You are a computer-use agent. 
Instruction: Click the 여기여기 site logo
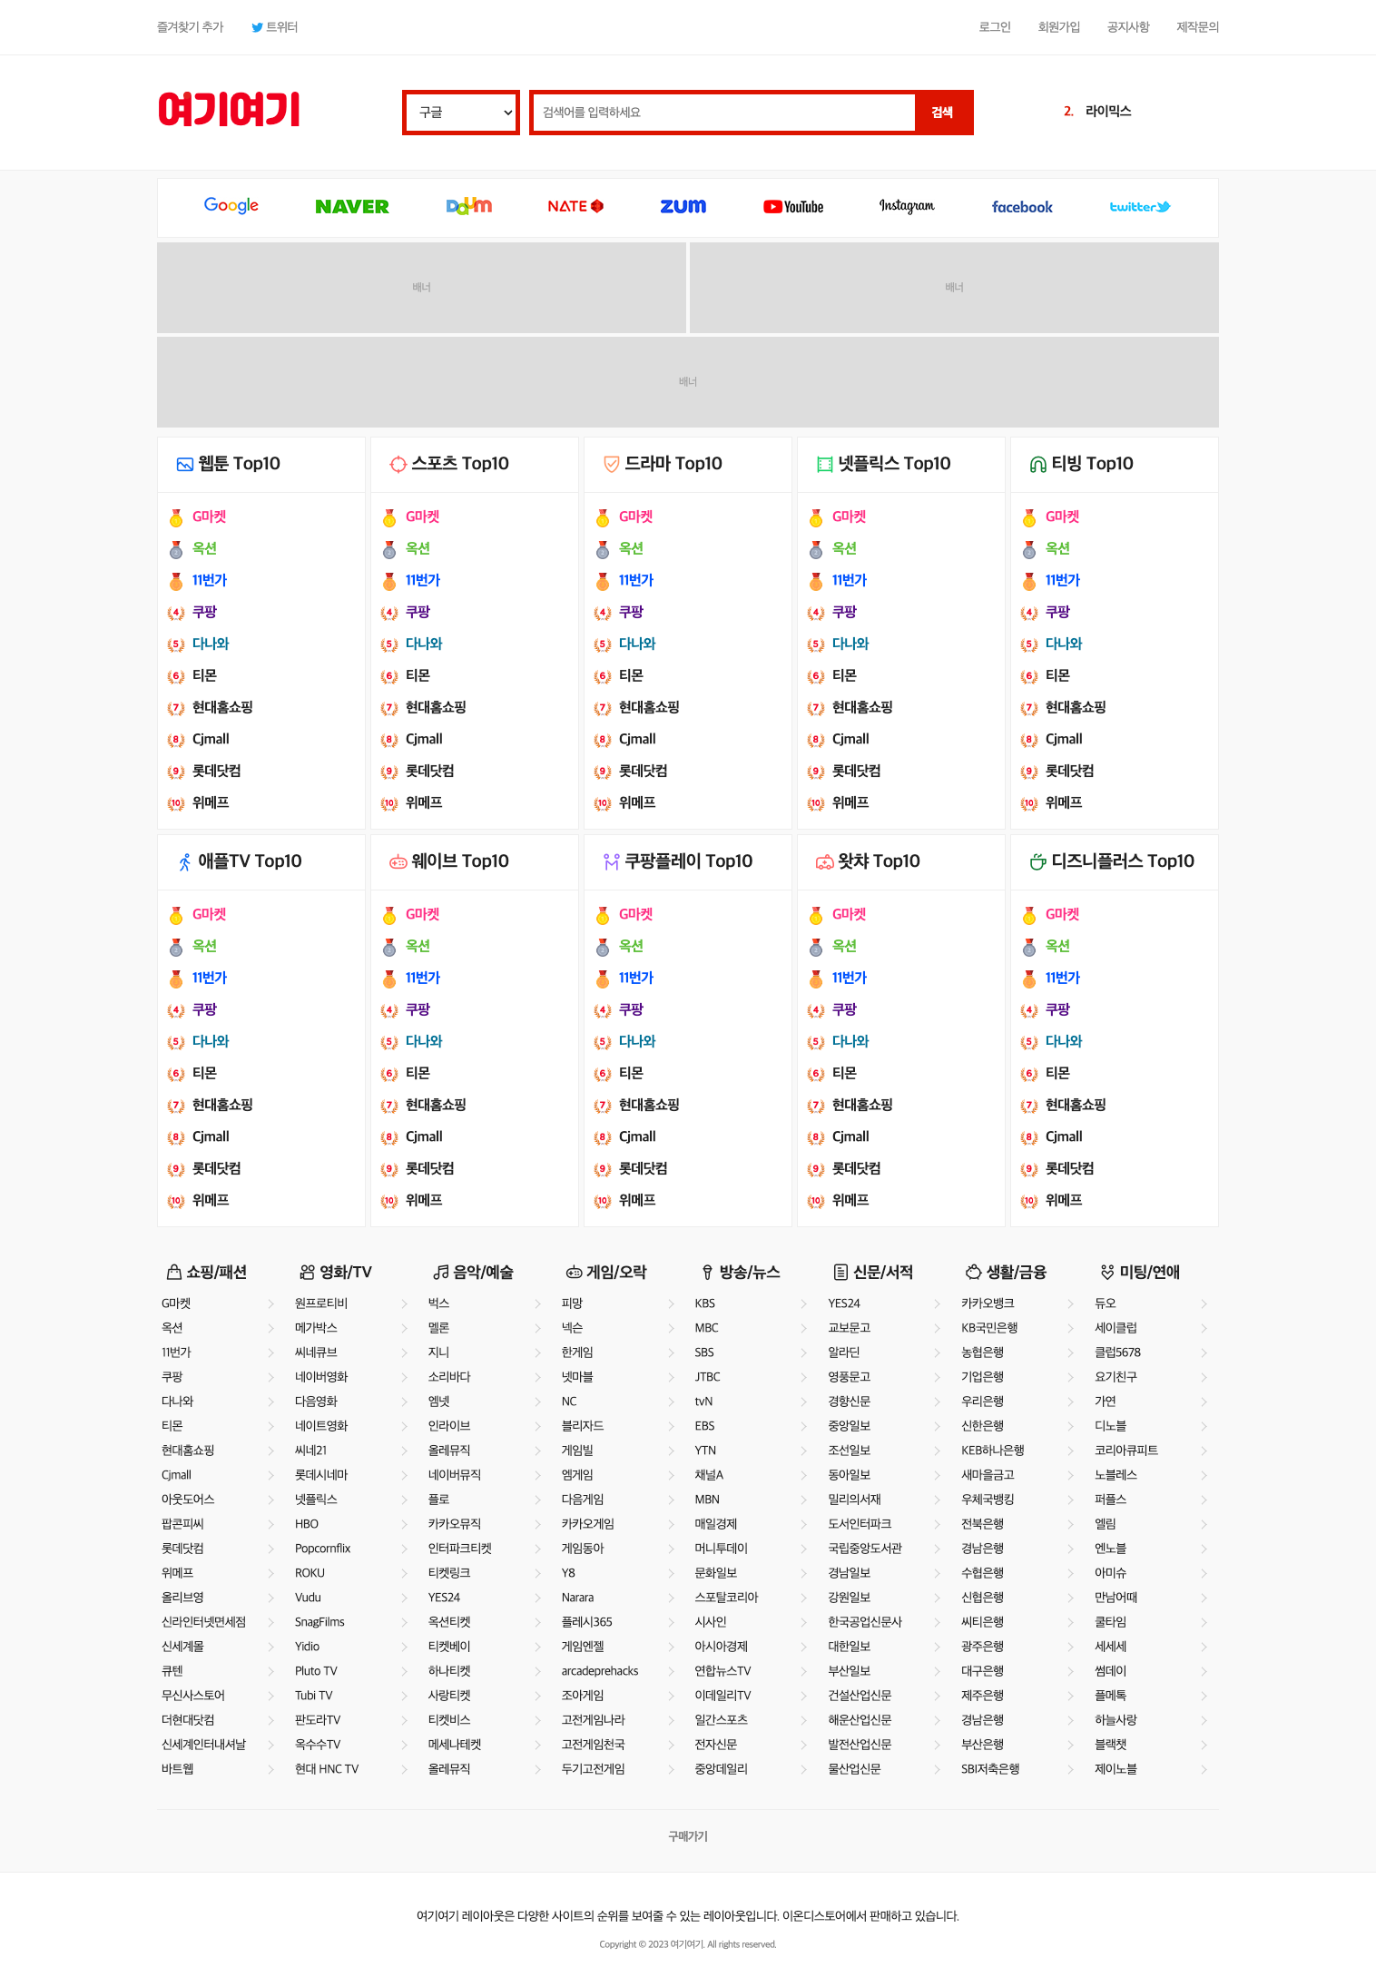pos(229,110)
